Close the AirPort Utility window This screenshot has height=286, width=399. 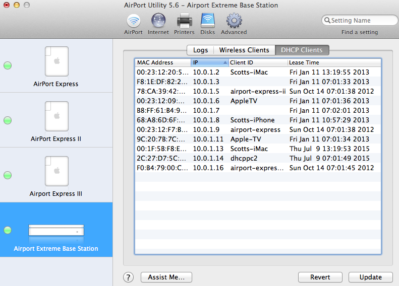pos(7,5)
